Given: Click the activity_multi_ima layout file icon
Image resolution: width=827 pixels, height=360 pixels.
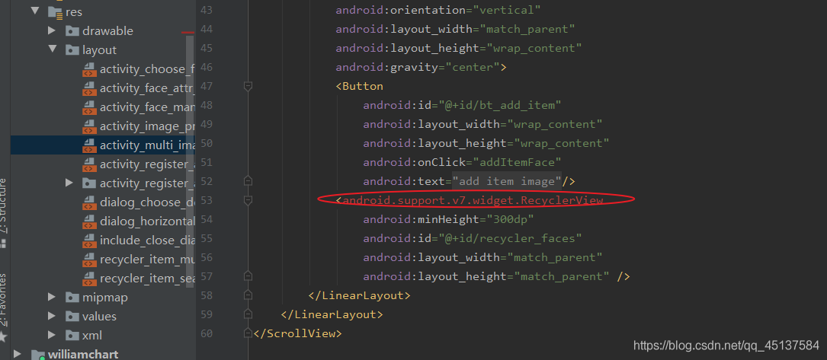Looking at the screenshot, I should click(89, 145).
